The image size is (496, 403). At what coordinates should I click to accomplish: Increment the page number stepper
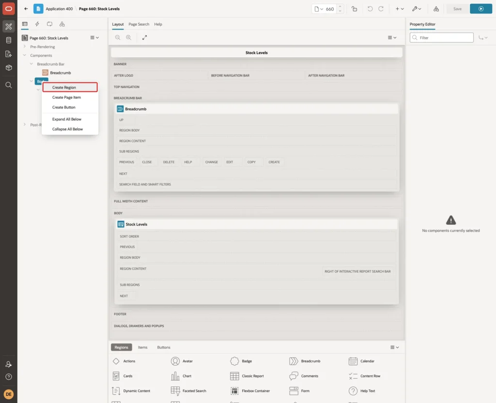pyautogui.click(x=340, y=7)
